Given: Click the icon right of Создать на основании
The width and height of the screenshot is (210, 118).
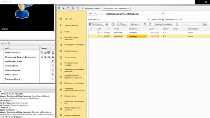Looking at the screenshot, I should click(x=177, y=24).
